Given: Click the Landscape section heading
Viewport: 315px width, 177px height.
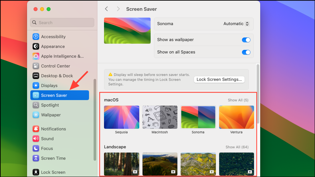Looking at the screenshot, I should click(x=115, y=147).
